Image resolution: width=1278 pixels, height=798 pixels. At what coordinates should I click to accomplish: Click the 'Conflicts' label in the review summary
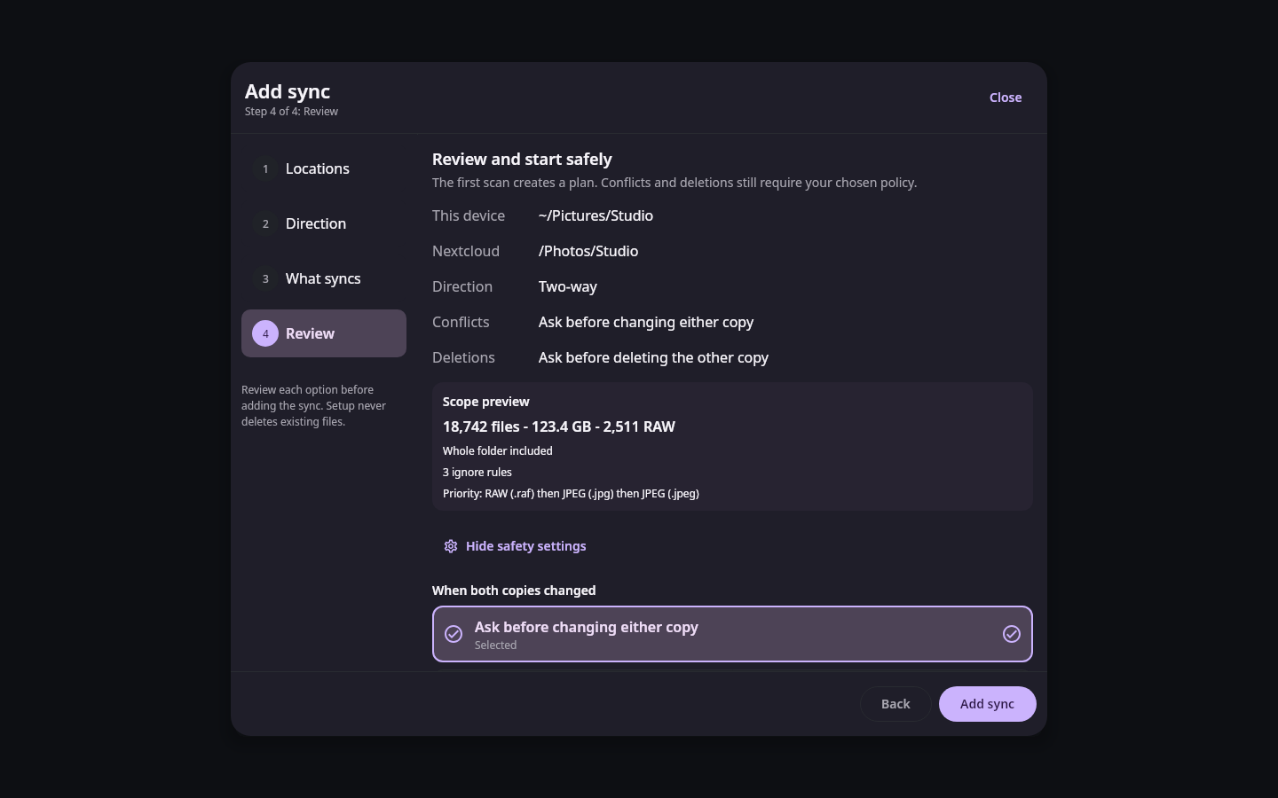click(x=461, y=322)
